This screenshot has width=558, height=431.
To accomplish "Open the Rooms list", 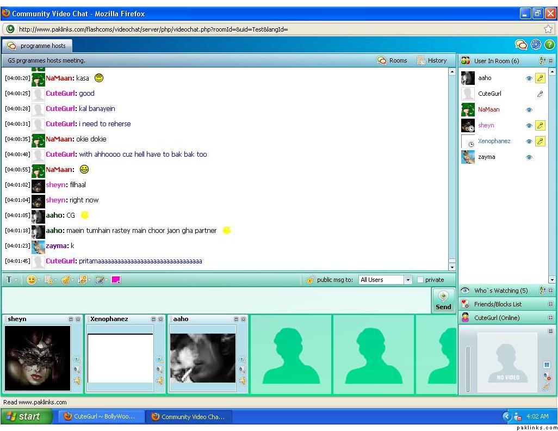I will [x=392, y=60].
